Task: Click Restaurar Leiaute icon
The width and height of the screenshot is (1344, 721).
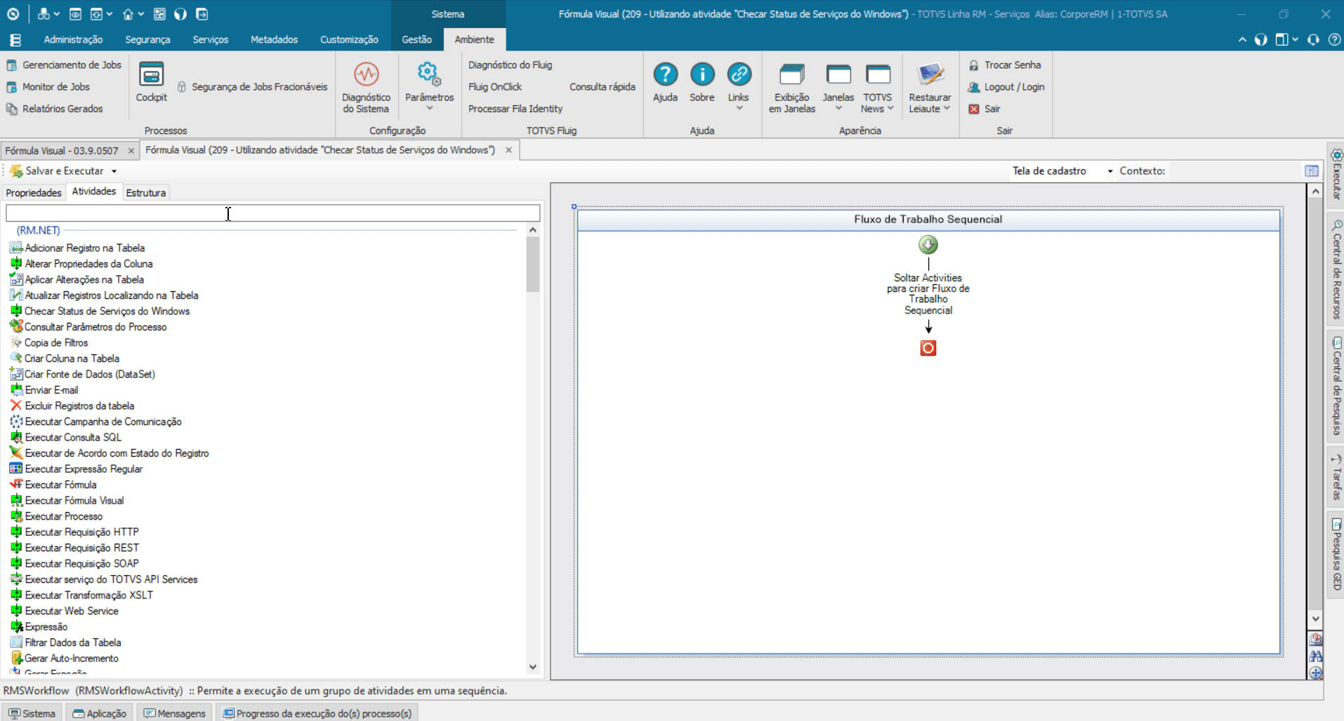Action: 930,74
